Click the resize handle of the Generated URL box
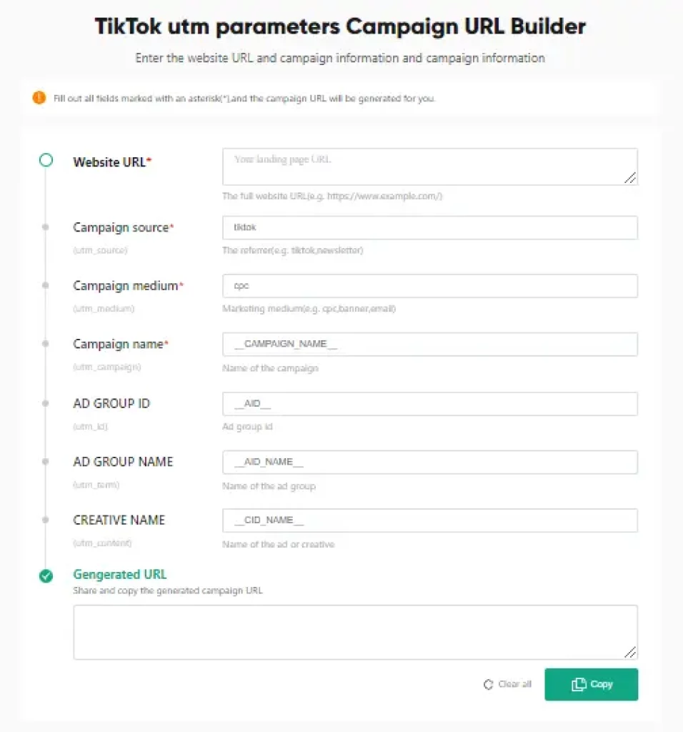Viewport: 683px width, 732px height. point(632,653)
